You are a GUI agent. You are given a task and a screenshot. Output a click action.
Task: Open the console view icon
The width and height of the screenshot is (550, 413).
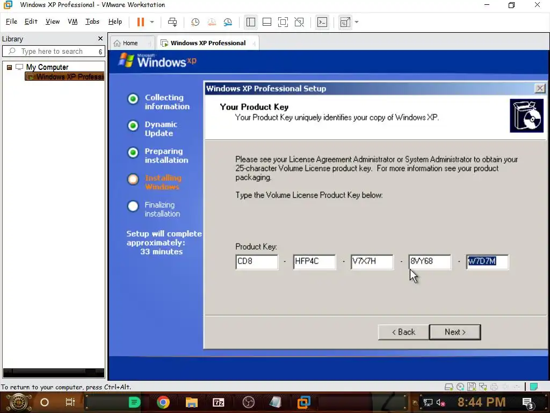(322, 22)
